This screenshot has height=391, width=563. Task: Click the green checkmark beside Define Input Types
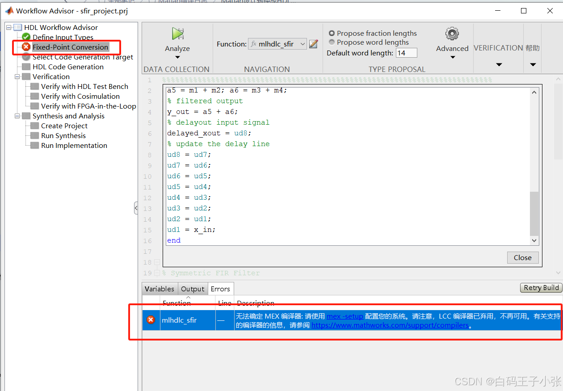pos(26,37)
